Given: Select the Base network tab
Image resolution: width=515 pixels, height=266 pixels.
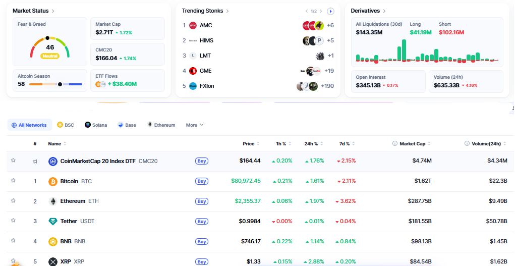Looking at the screenshot, I should 127,125.
